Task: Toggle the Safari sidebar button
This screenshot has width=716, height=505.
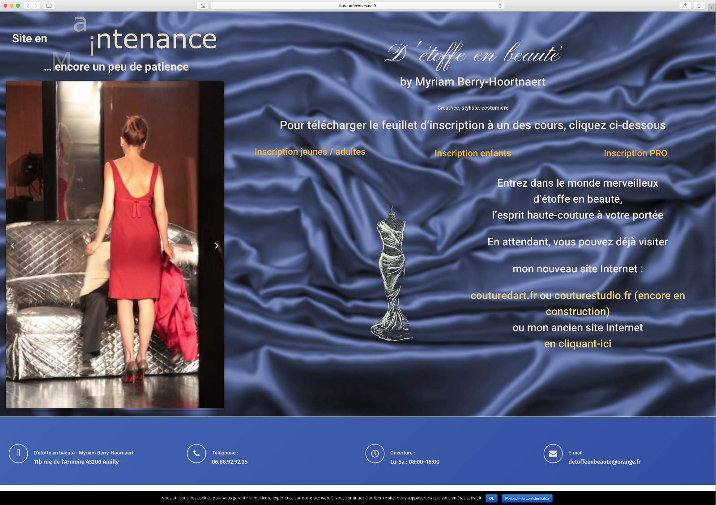Action: point(49,6)
